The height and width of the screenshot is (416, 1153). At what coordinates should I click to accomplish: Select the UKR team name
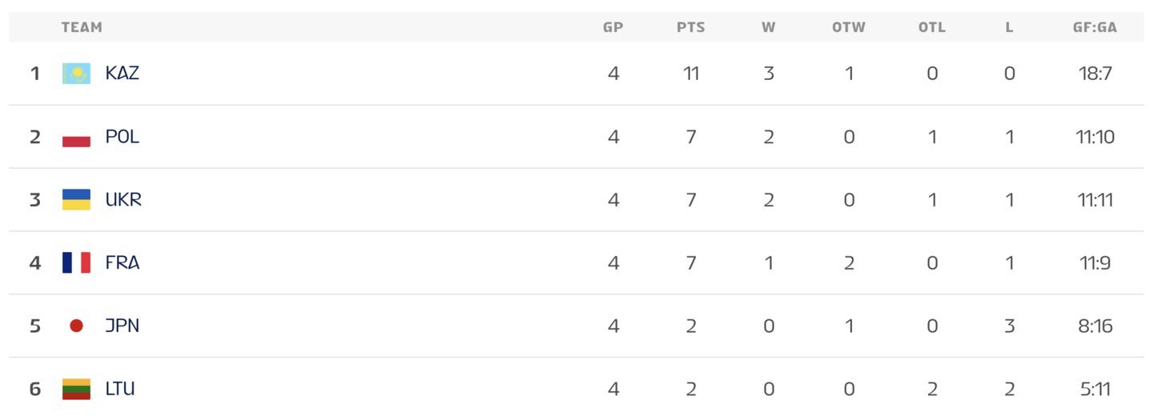point(123,200)
